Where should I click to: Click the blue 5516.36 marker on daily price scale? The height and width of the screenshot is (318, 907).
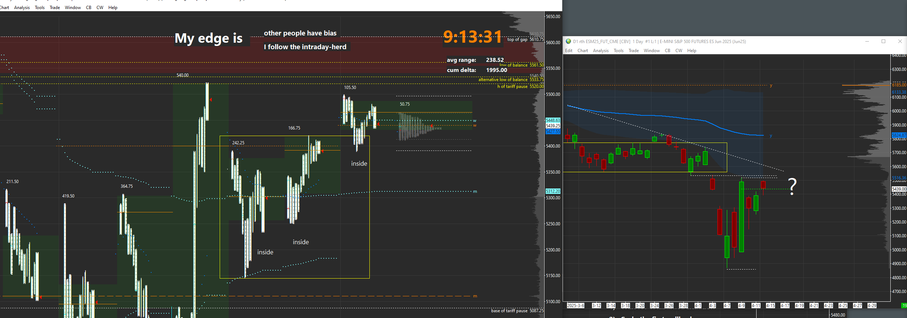899,178
